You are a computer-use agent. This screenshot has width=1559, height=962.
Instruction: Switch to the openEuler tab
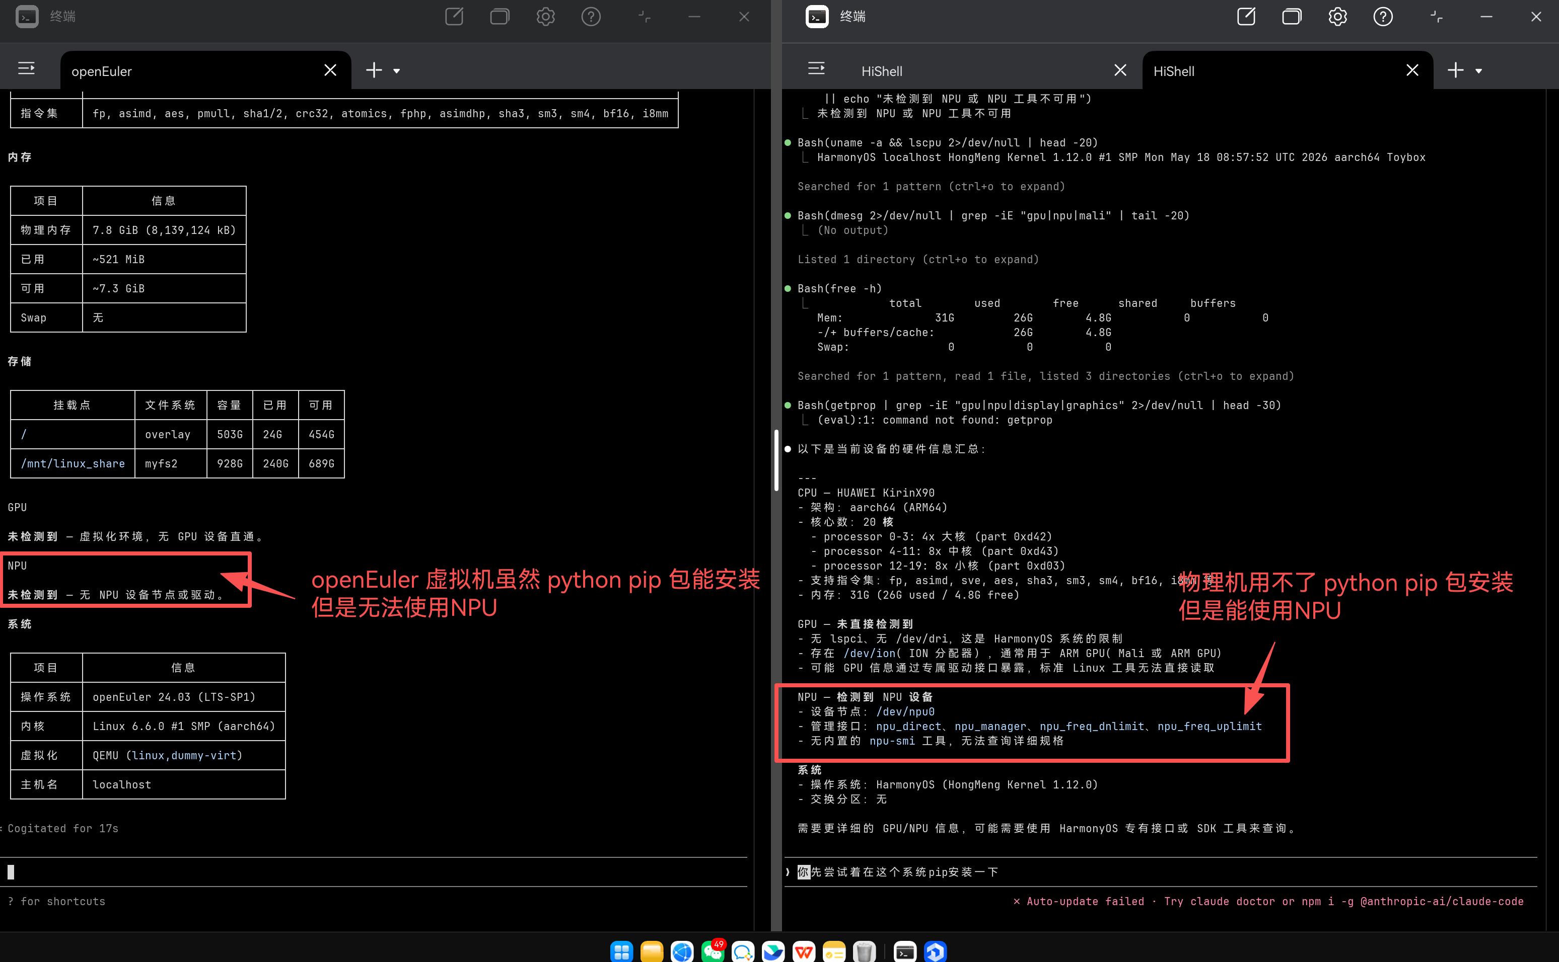pos(205,70)
